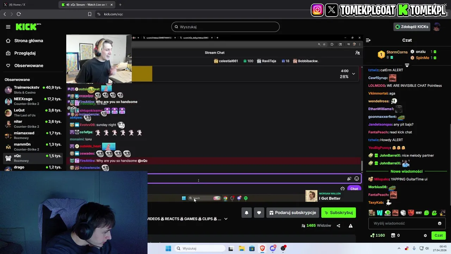Viewport: 451px width, 254px height.
Task: Click StormCorns top gifter badge
Action: tap(393, 54)
